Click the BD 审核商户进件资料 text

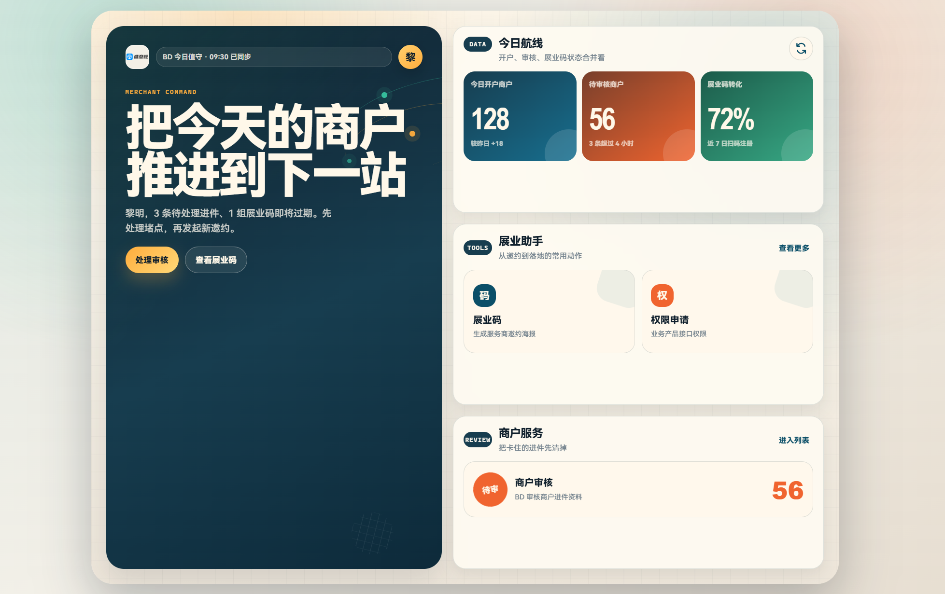click(548, 497)
